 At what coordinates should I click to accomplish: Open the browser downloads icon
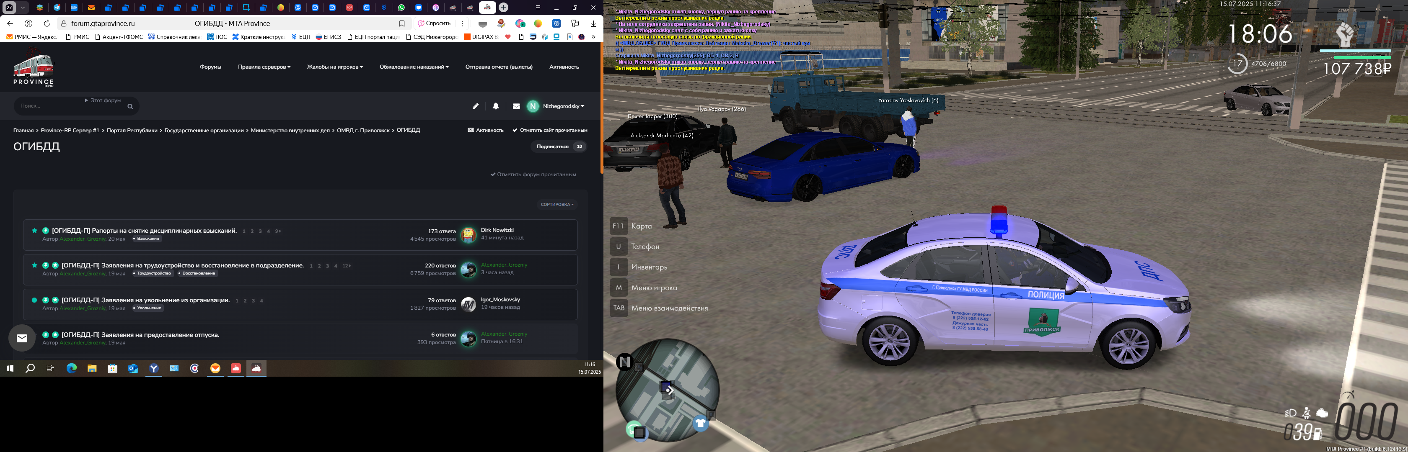(x=594, y=23)
